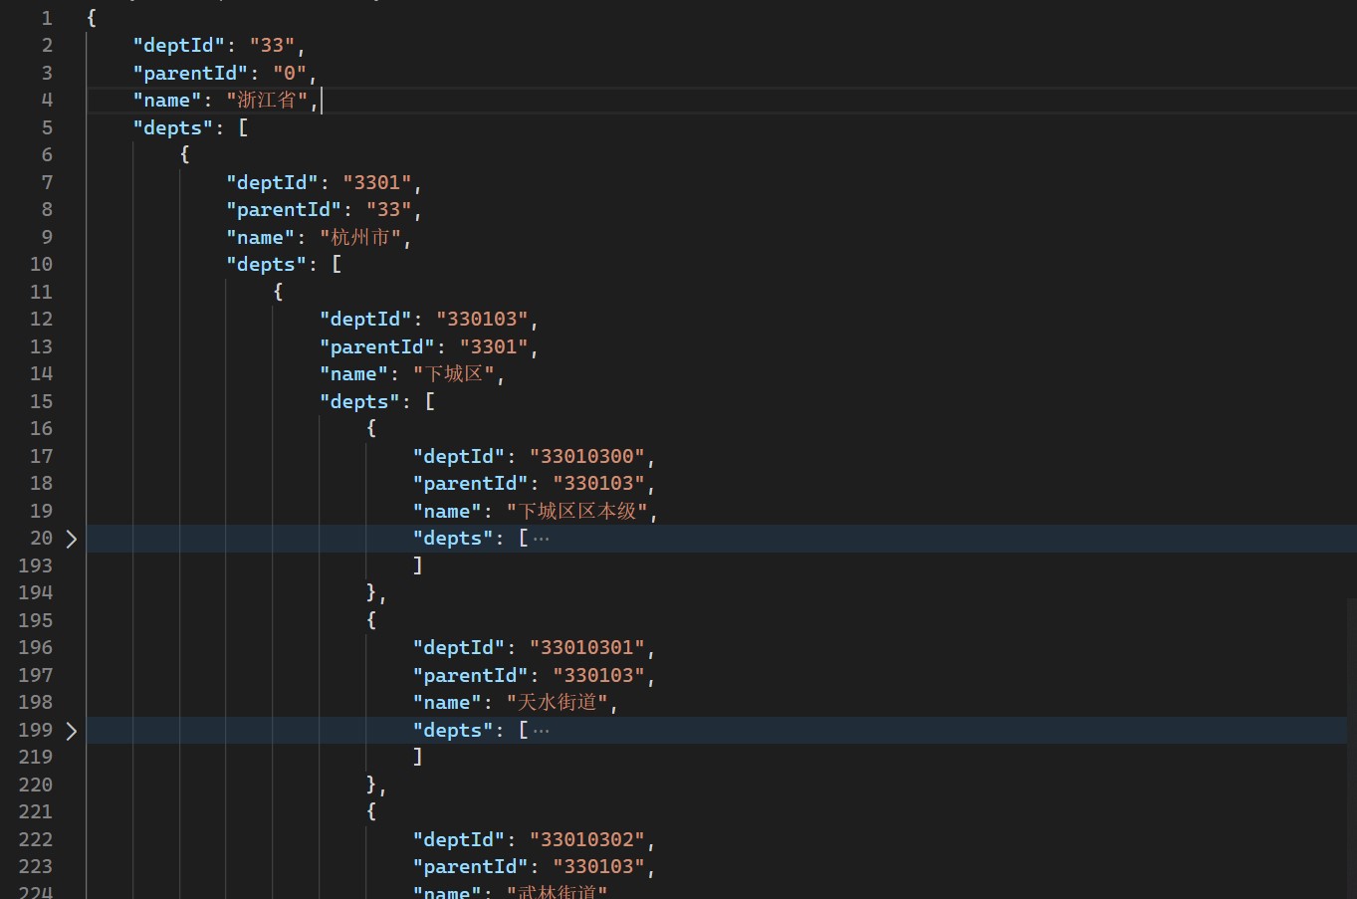Image resolution: width=1357 pixels, height=899 pixels.
Task: Click the "depts" key on line 10
Action: tap(267, 265)
